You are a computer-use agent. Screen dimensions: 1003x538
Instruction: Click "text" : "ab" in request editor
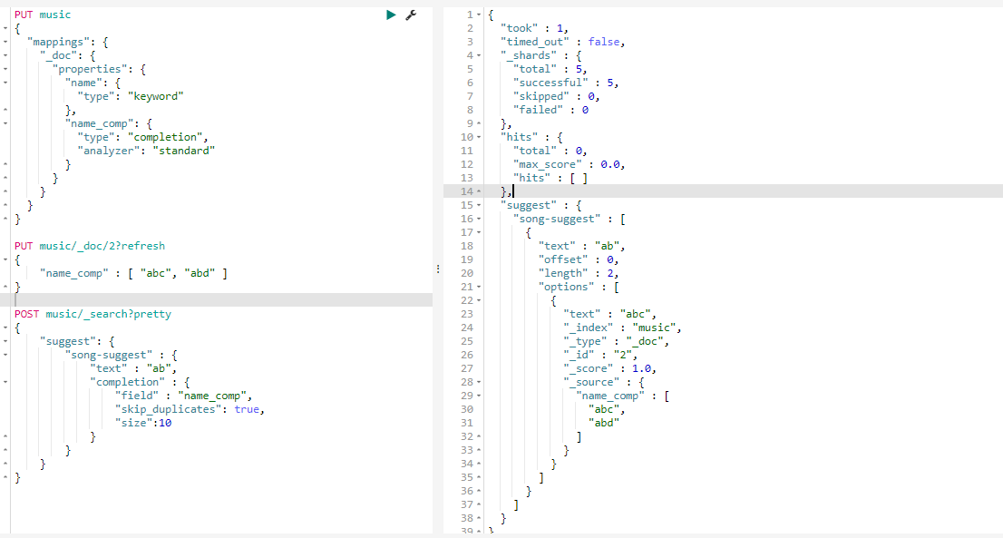[133, 368]
